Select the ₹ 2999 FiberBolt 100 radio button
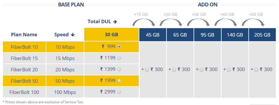This screenshot has width=279, height=105. (119, 92)
